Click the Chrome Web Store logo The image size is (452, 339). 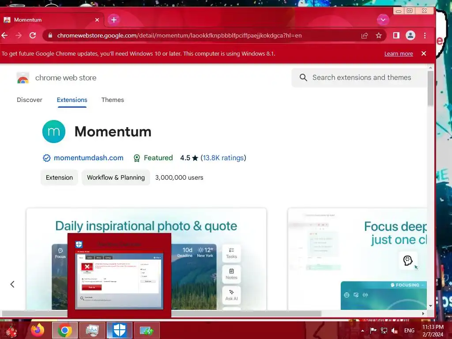[23, 78]
